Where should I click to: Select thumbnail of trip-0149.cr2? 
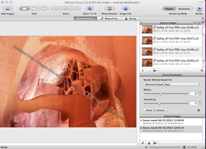(x=147, y=63)
